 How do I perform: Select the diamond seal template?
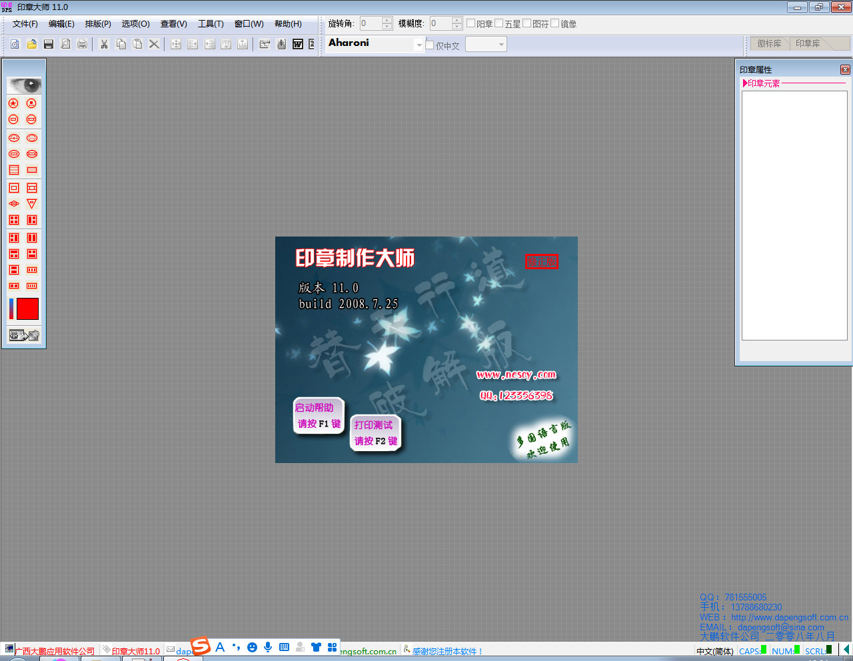(13, 204)
